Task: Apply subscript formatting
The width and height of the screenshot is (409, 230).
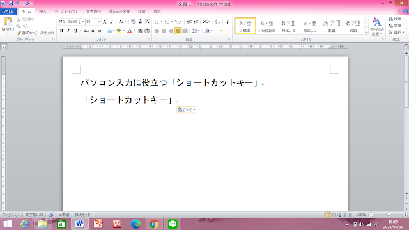Action: [x=93, y=31]
